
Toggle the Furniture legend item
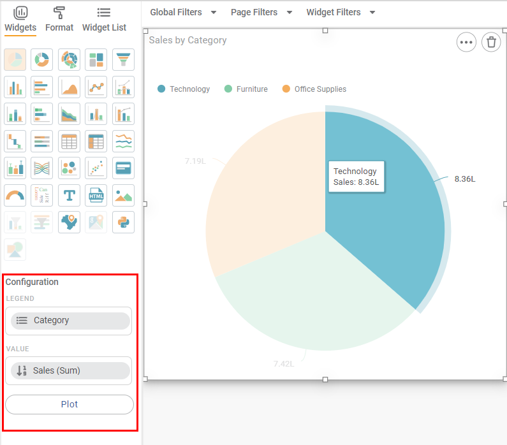[246, 89]
